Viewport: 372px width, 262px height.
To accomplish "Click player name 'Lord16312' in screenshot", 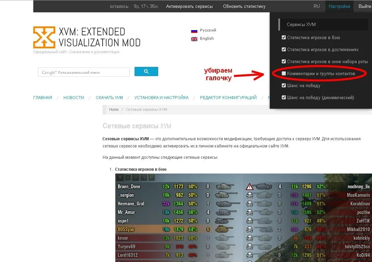I will point(128,255).
